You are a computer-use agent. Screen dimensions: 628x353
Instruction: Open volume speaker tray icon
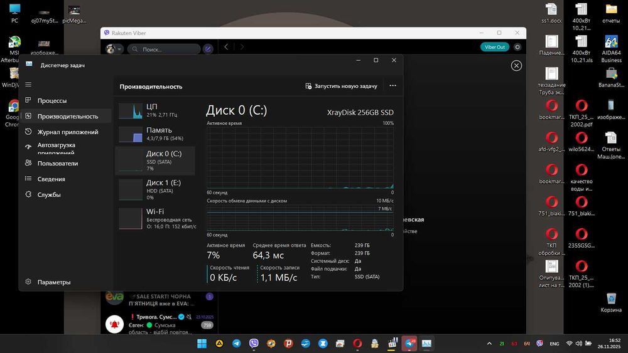click(578, 344)
